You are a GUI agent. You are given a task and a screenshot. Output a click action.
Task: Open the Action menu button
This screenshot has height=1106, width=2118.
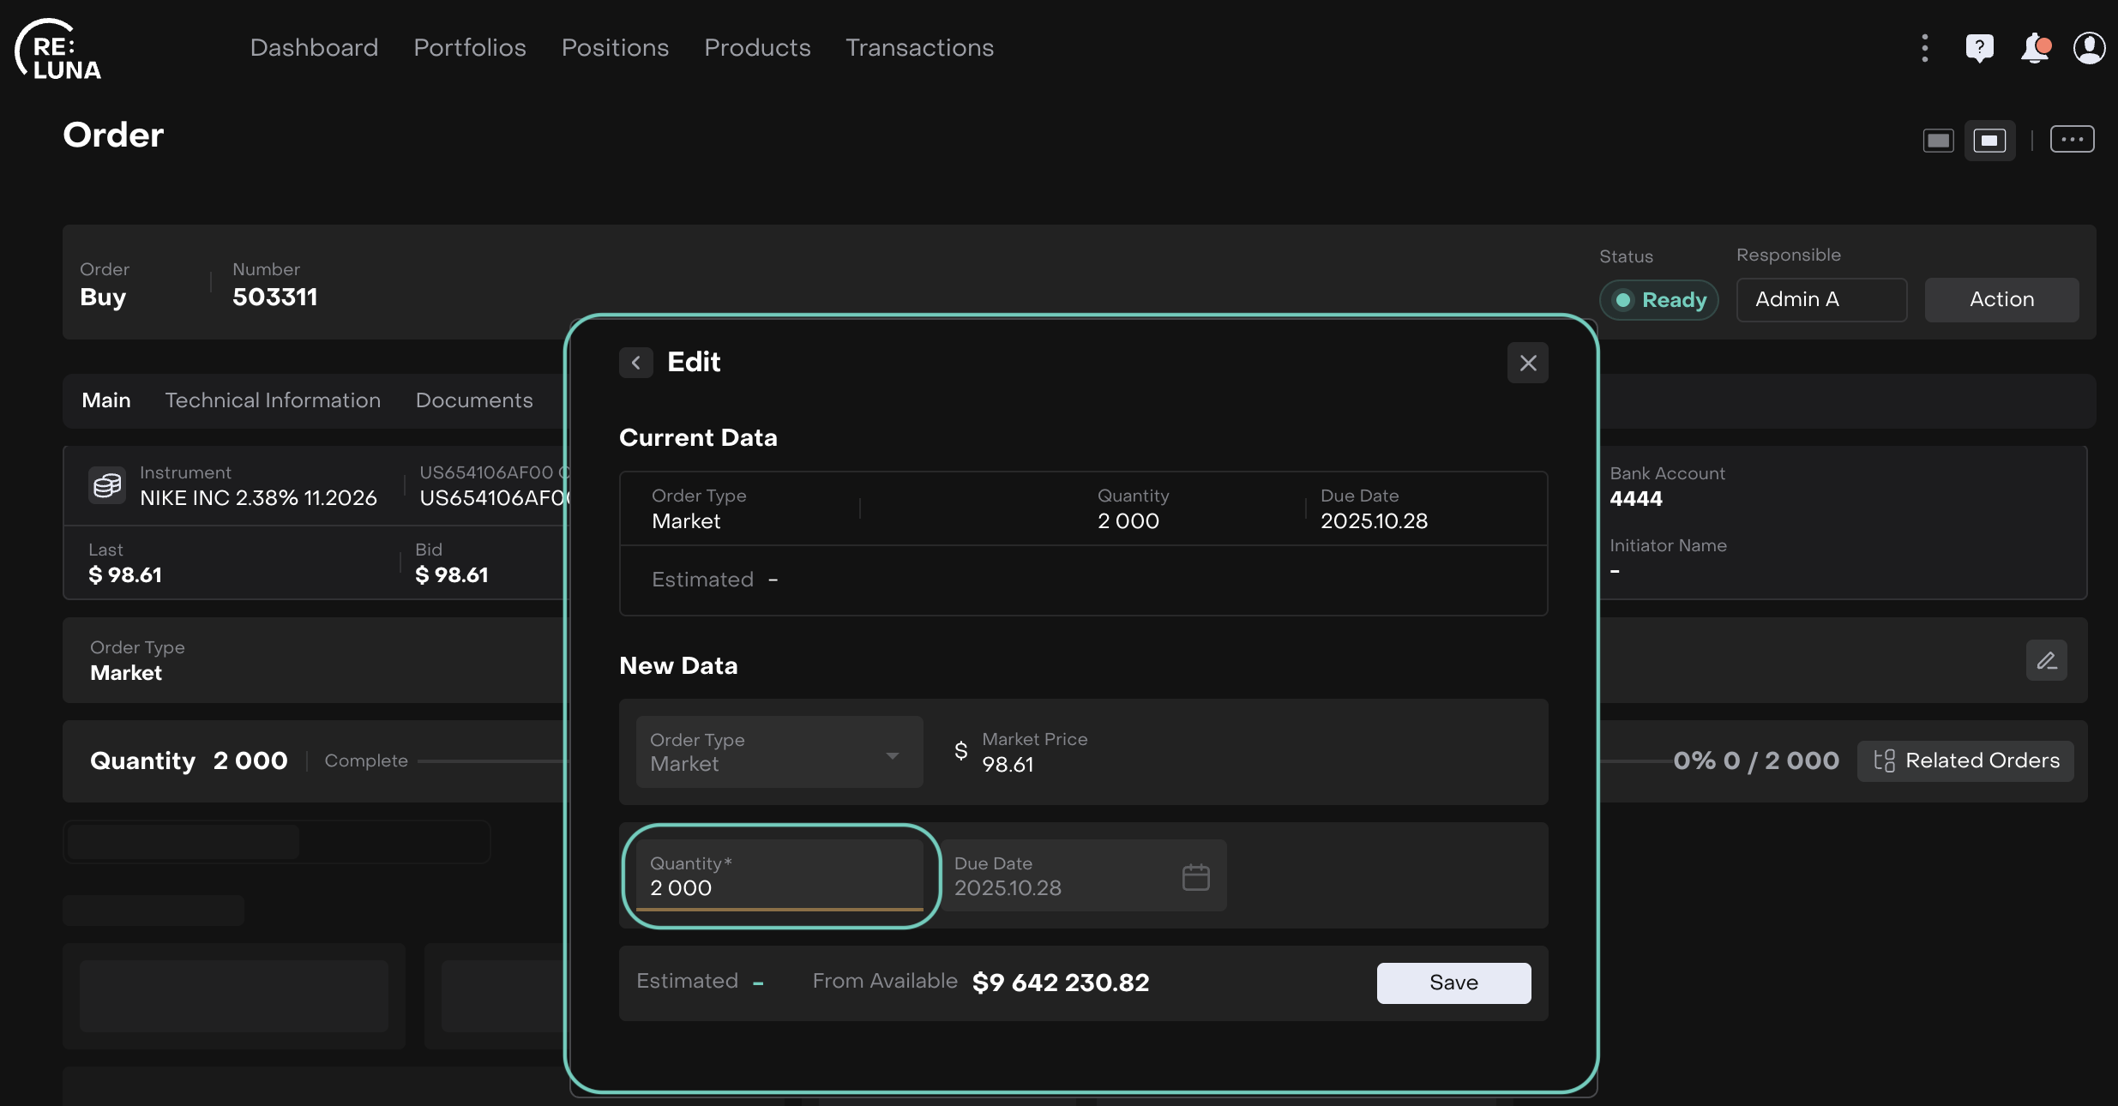pyautogui.click(x=2001, y=299)
